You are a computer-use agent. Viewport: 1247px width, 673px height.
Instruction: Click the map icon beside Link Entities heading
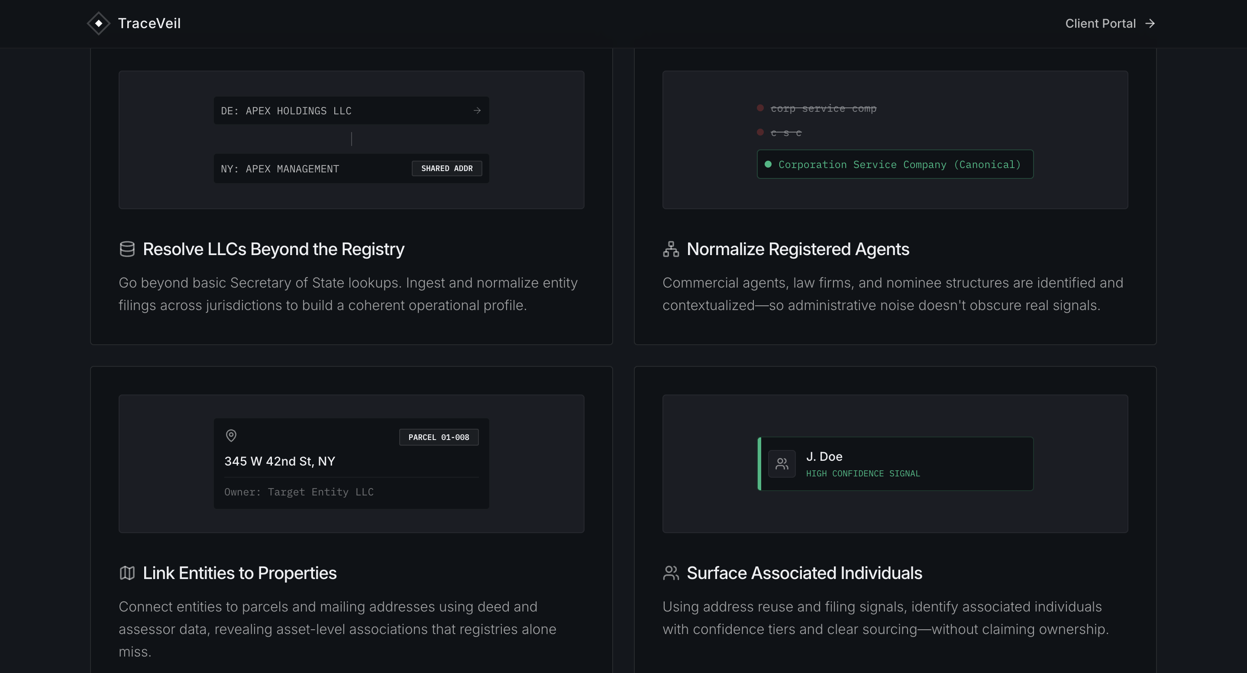tap(127, 573)
